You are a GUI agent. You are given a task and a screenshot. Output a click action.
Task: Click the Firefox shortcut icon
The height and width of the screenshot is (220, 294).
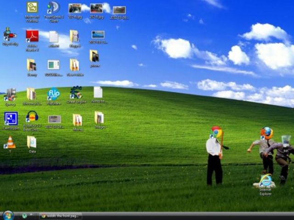coord(266,133)
